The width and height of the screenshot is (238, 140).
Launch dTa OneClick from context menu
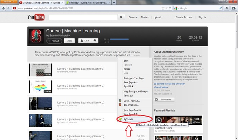(131, 105)
